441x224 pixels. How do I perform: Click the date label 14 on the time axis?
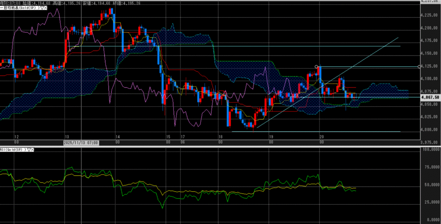(x=117, y=136)
